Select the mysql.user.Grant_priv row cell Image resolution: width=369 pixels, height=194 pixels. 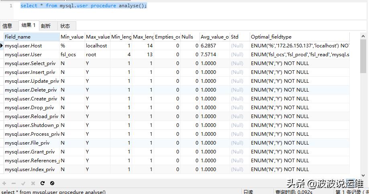31,152
